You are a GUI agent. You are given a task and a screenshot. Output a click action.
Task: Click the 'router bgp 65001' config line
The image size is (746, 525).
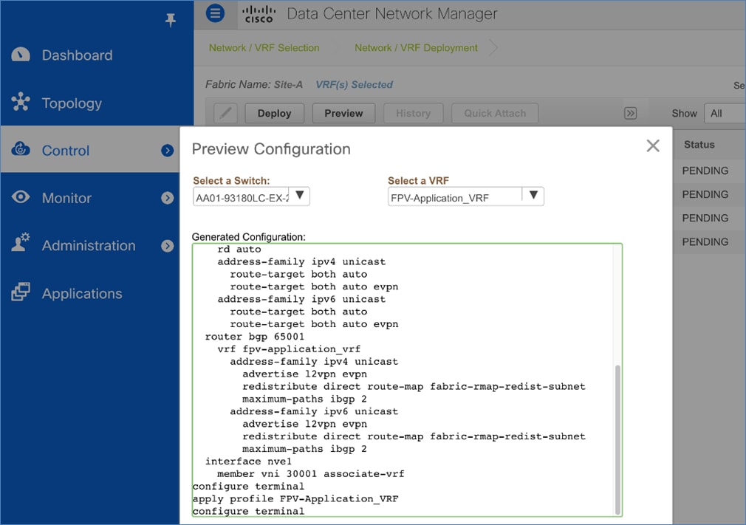pos(255,337)
